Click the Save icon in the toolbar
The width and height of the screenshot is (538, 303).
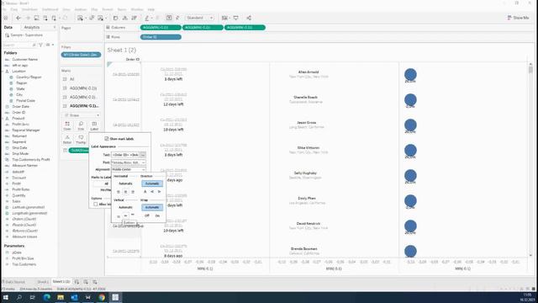tap(36, 18)
